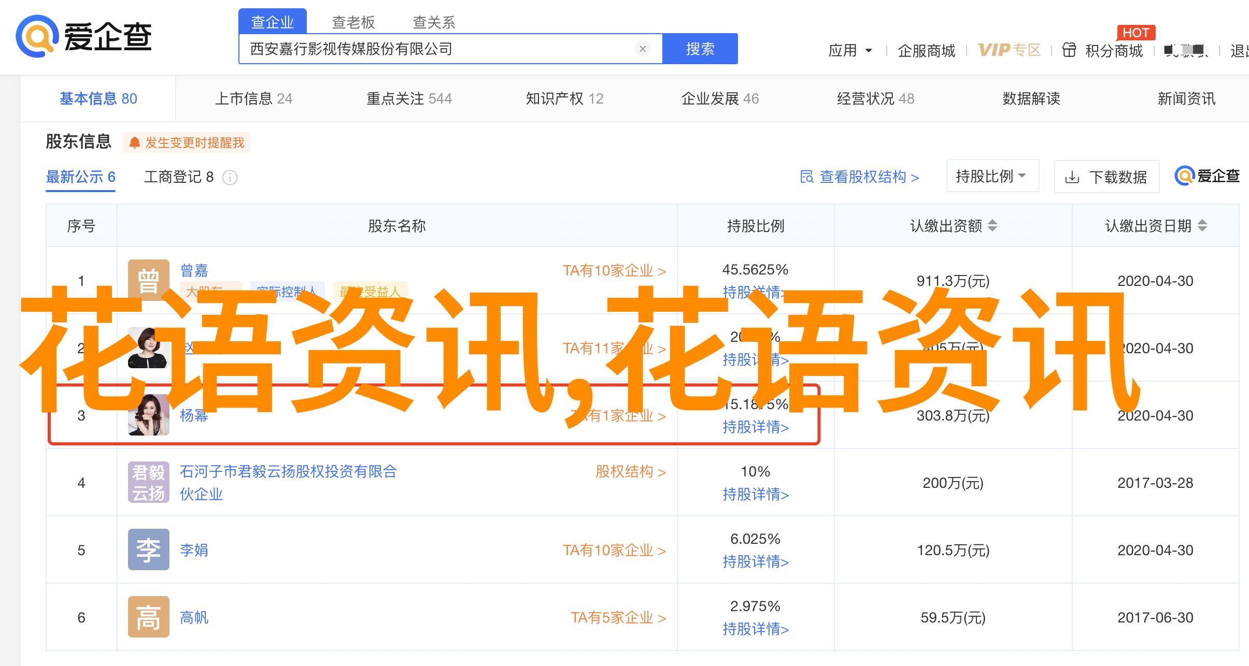
Task: Click the 2017-06-30 date cell
Action: 1155,617
